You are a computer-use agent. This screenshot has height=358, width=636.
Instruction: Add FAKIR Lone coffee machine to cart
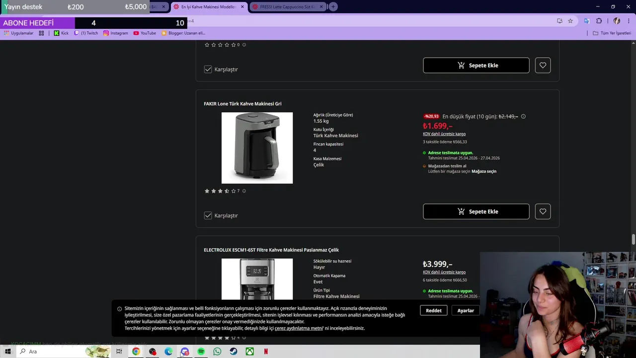476,211
